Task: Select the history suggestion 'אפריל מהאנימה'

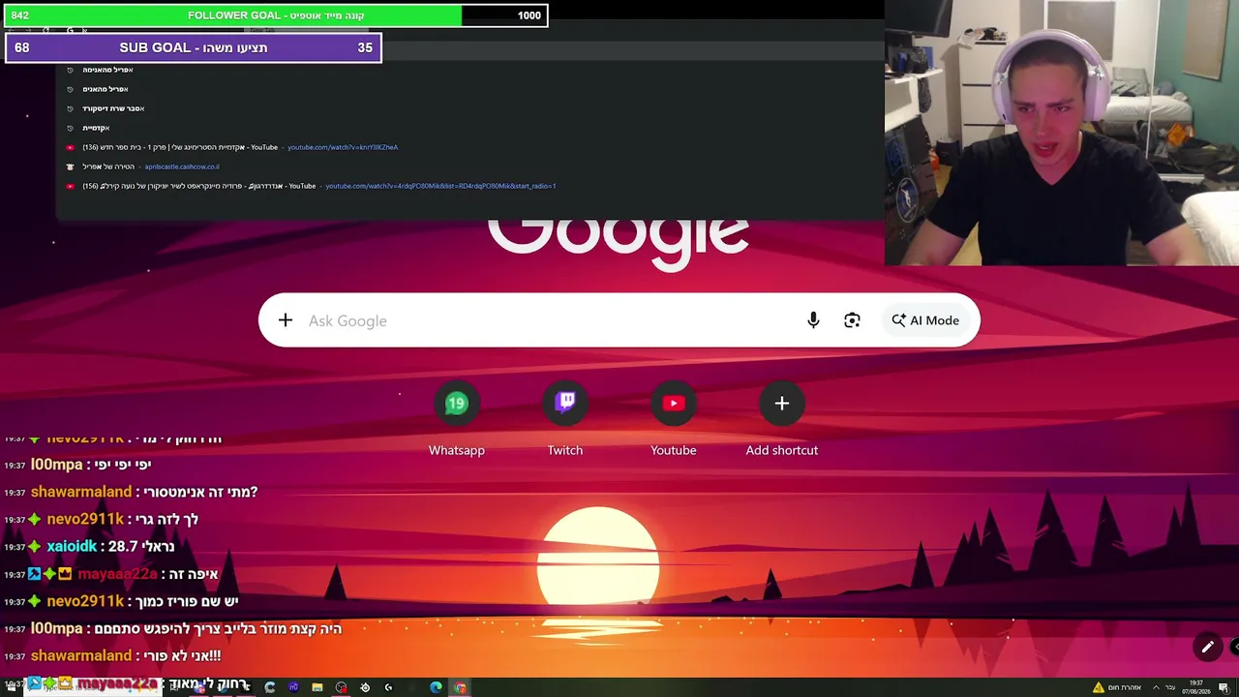Action: (x=470, y=70)
